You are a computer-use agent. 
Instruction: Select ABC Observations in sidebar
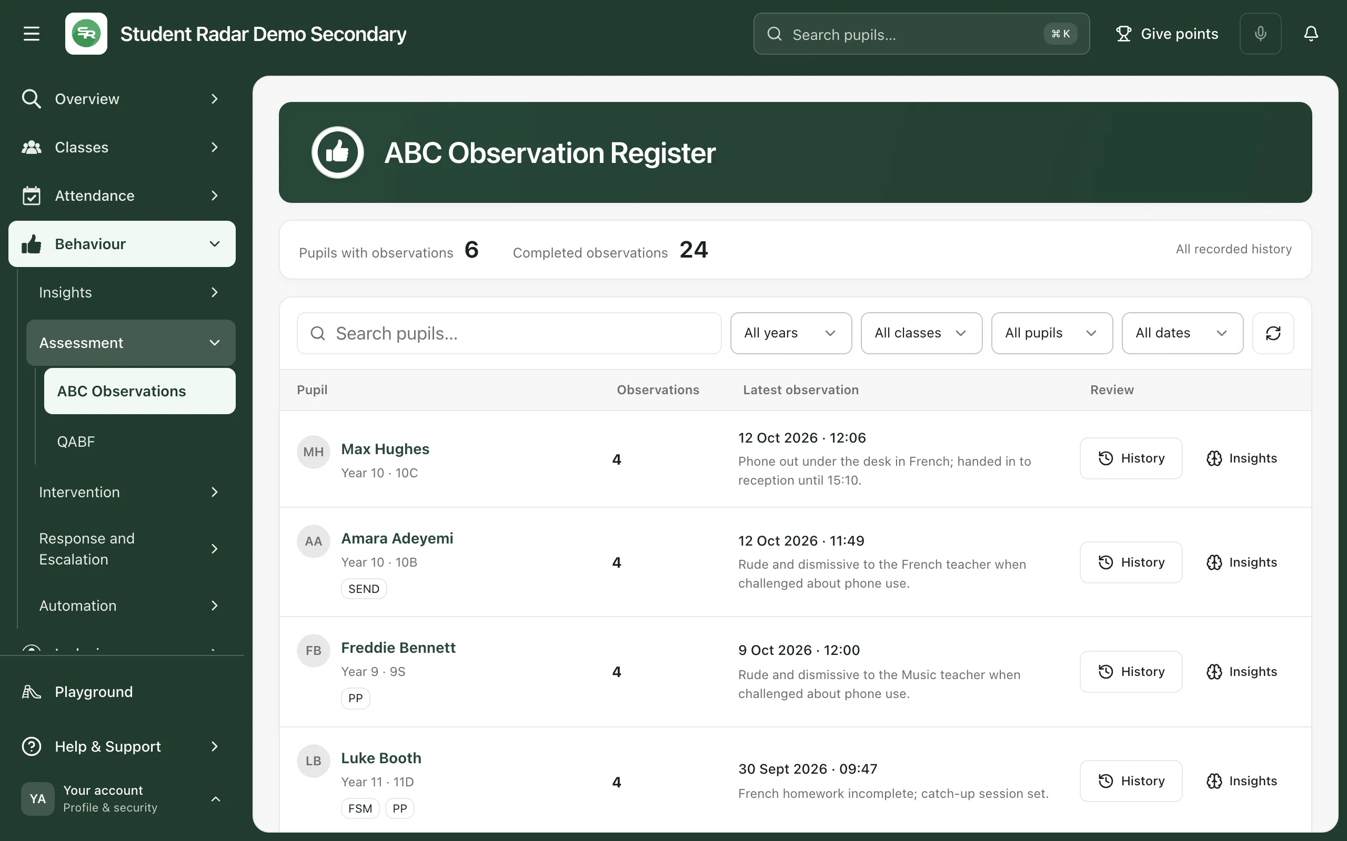[x=140, y=391]
